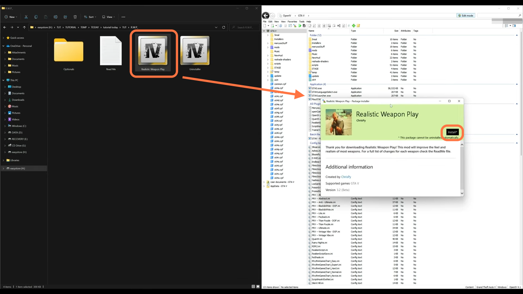Click OpenIV back arrow button
This screenshot has height=294, width=523.
266,16
